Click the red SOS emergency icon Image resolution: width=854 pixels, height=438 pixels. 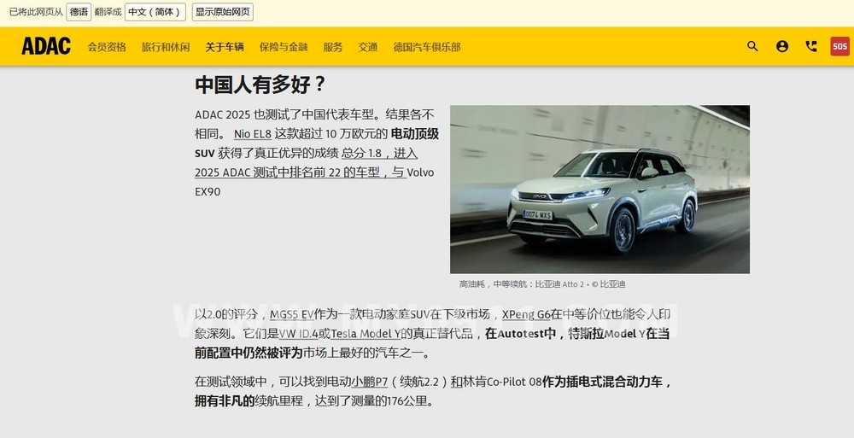point(839,46)
